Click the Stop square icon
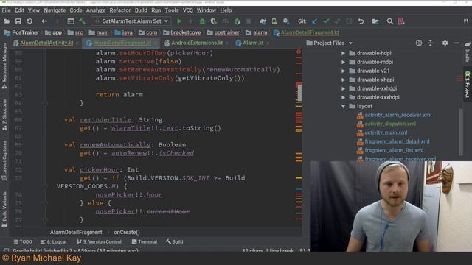Screen dimensions: 472x265 coord(249,21)
